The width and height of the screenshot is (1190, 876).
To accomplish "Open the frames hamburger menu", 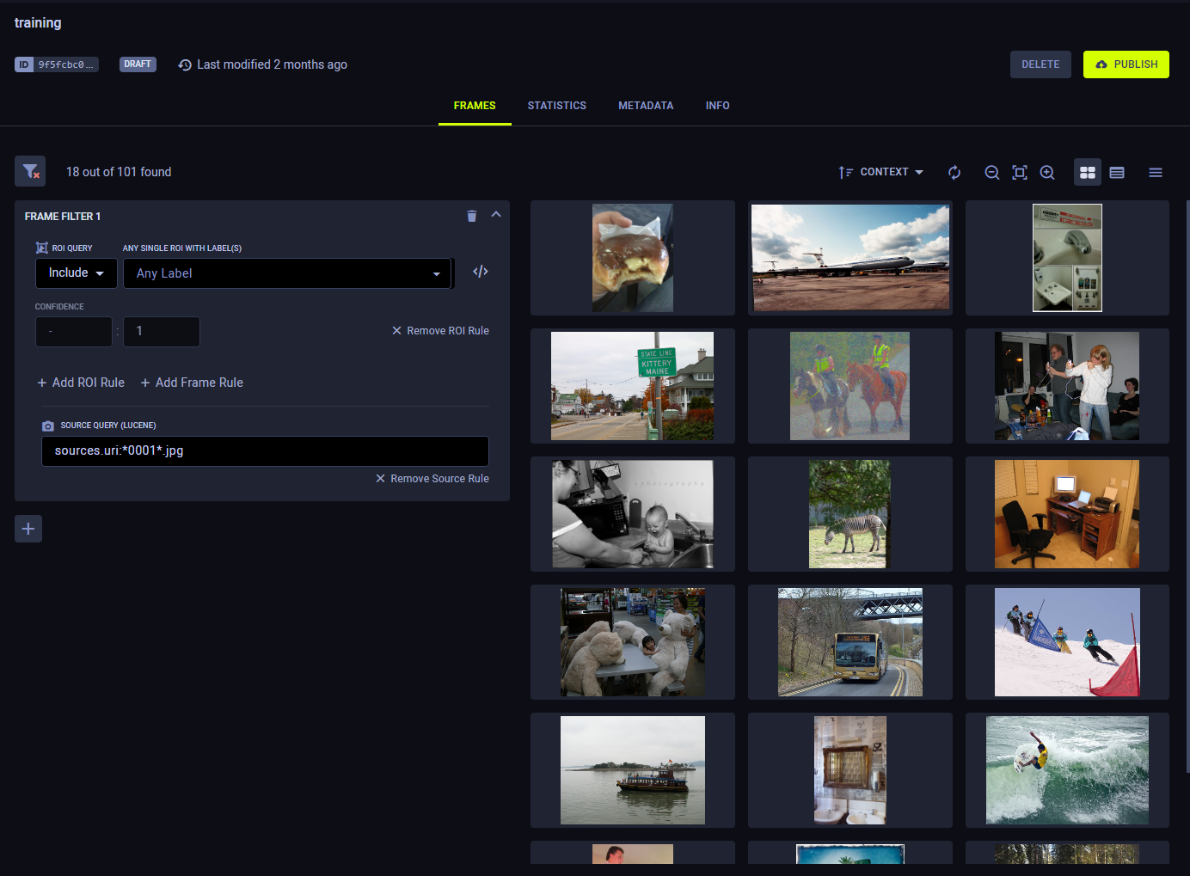I will [1156, 173].
